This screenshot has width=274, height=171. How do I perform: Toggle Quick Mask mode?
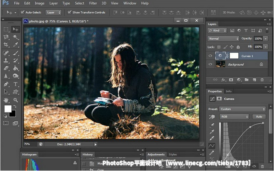pos(6,123)
